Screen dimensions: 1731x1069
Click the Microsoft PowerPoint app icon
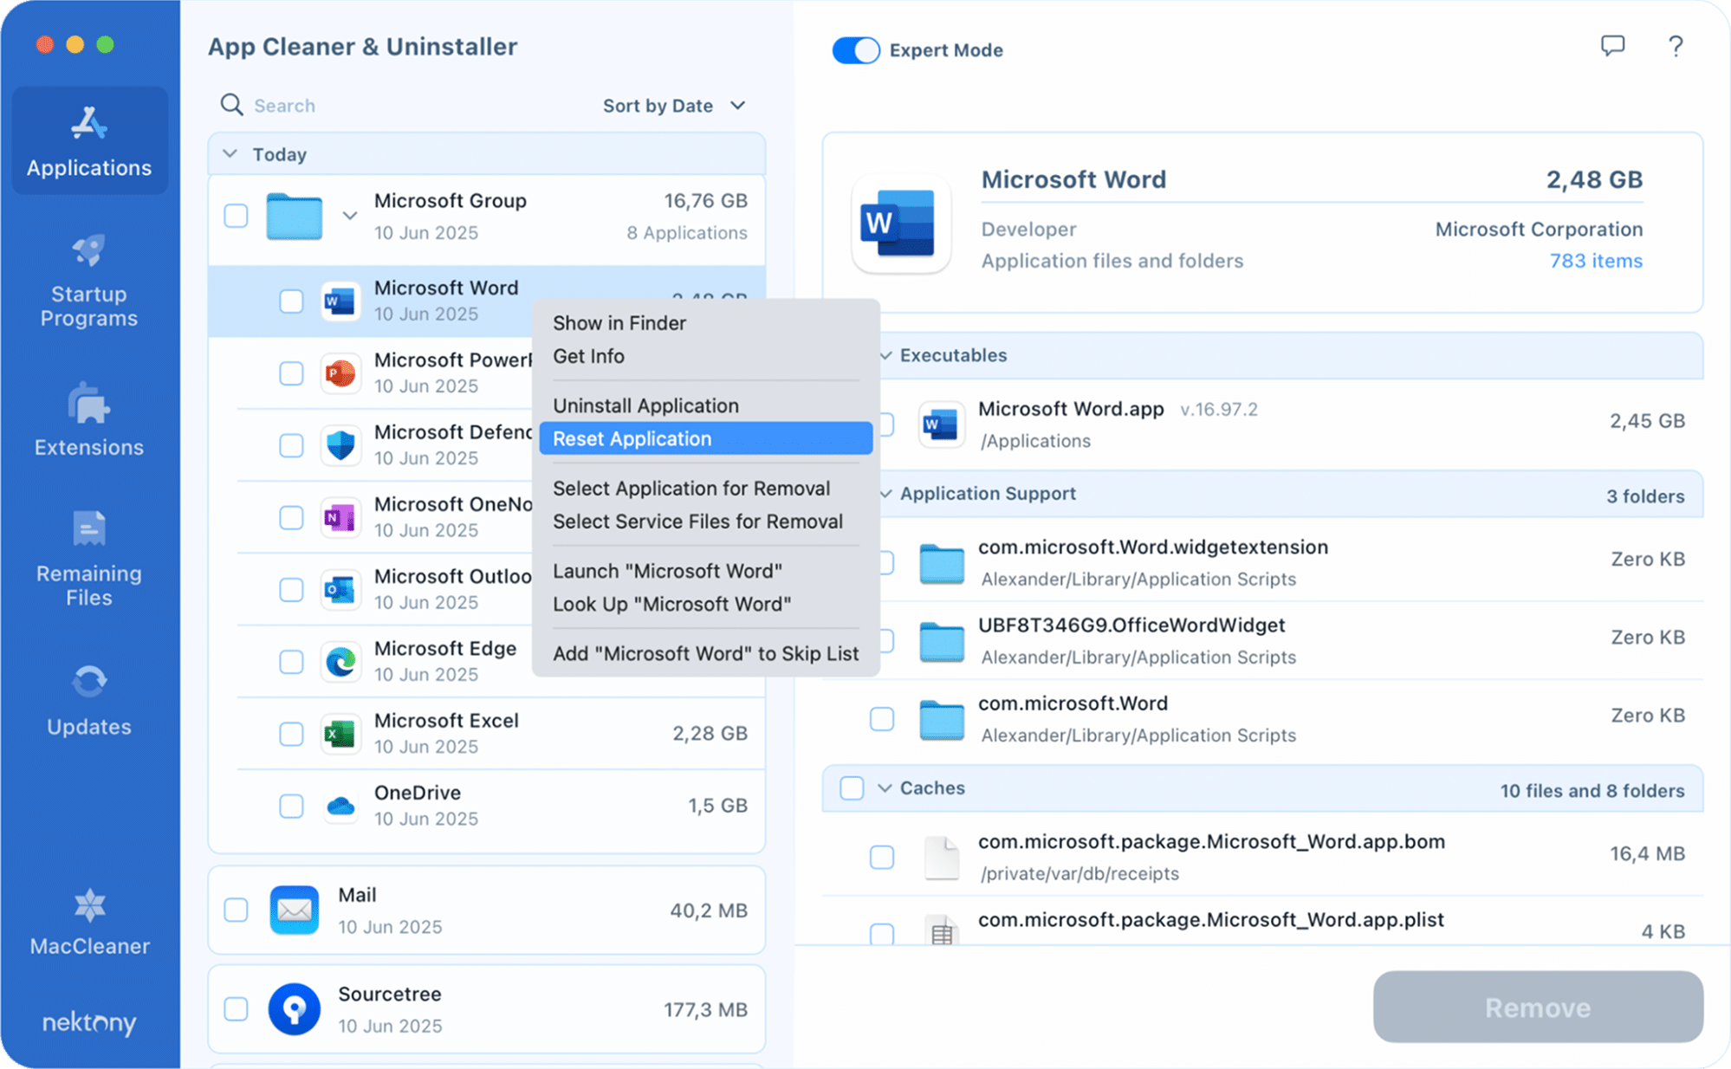[x=340, y=373]
